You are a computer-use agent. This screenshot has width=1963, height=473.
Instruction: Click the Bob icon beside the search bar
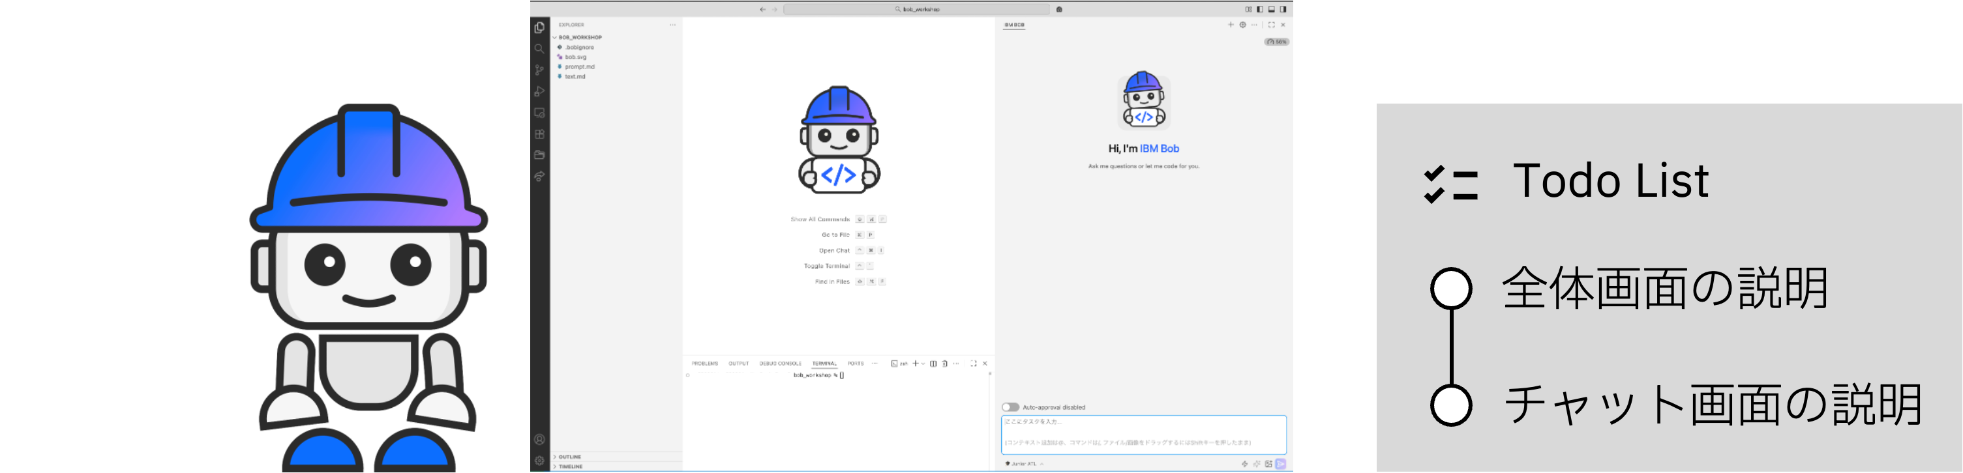coord(1059,10)
